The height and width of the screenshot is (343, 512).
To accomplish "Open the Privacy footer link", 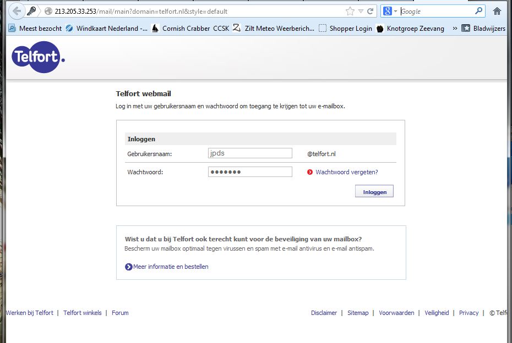I will [469, 313].
